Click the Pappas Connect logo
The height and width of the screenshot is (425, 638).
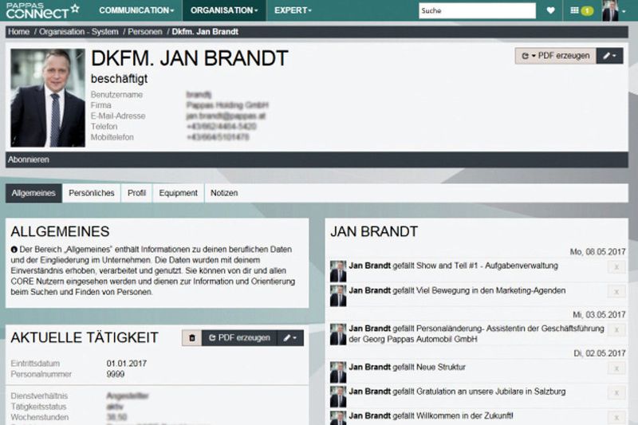point(42,10)
